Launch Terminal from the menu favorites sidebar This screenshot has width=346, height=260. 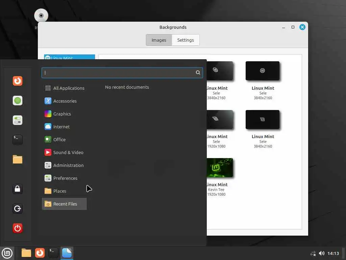18,140
